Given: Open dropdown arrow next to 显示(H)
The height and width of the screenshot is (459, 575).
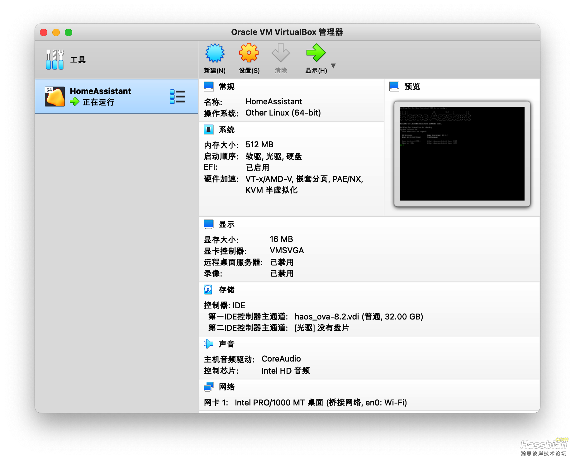Looking at the screenshot, I should (333, 66).
